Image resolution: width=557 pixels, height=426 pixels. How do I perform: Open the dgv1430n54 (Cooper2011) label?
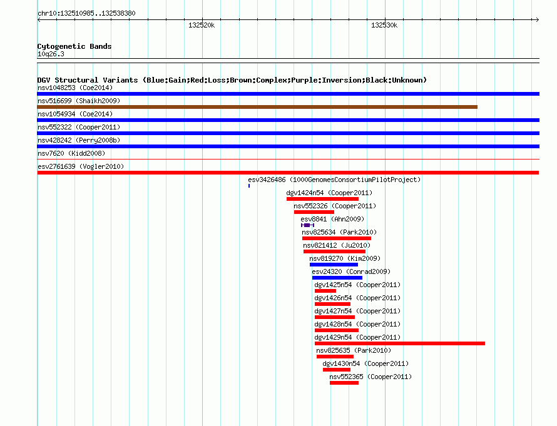point(365,363)
